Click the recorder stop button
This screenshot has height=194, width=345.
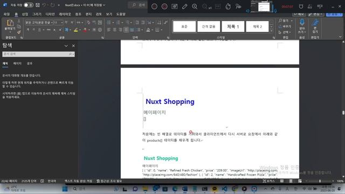(164, 6)
